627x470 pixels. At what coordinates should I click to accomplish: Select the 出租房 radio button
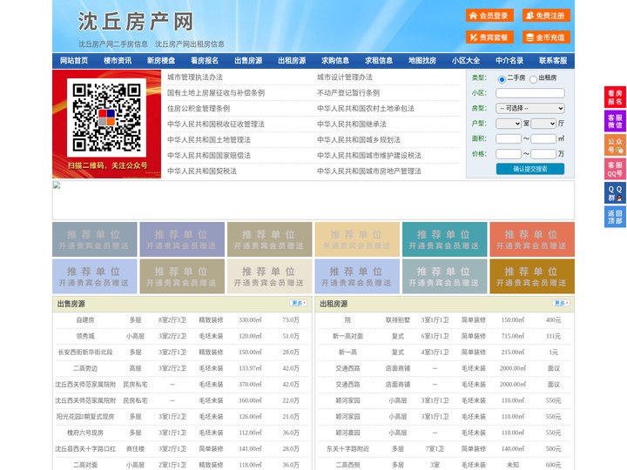pos(533,79)
